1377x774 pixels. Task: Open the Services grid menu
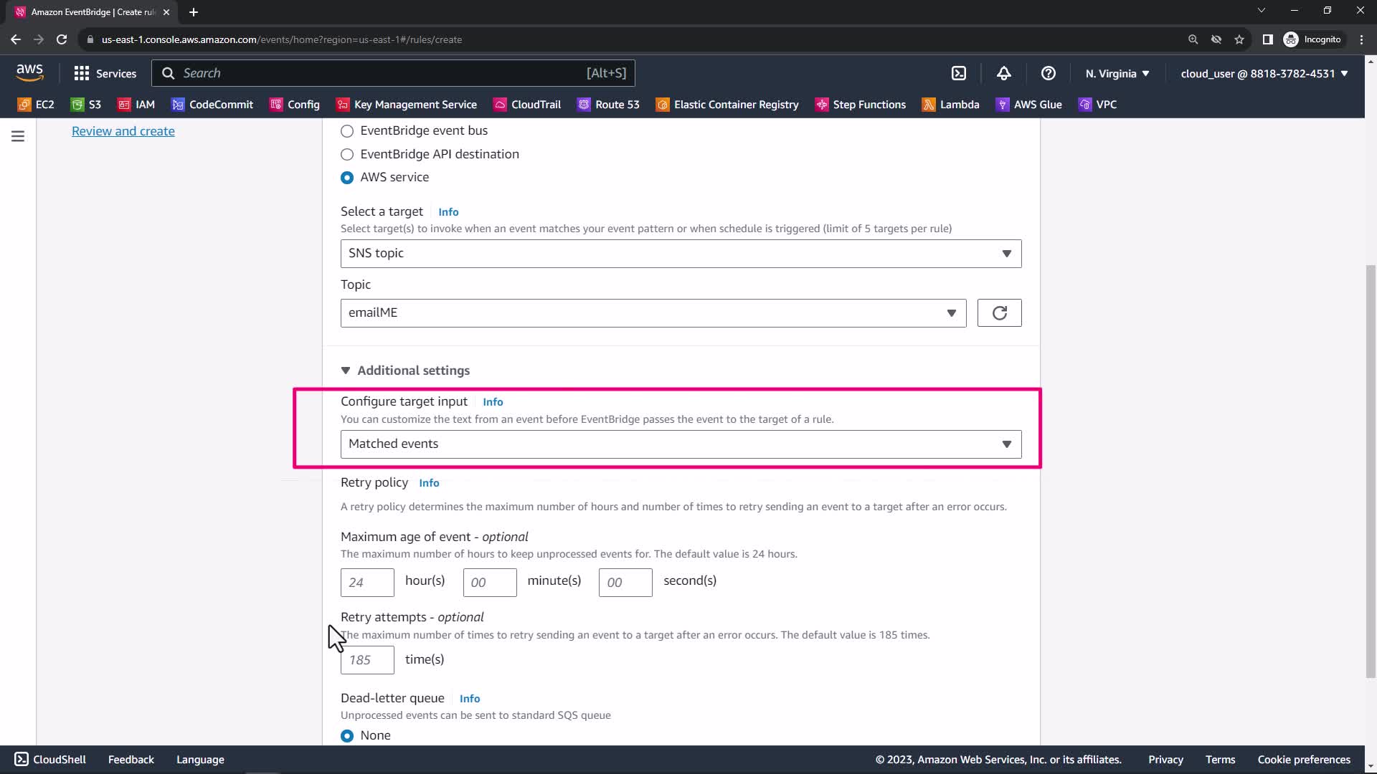click(105, 73)
